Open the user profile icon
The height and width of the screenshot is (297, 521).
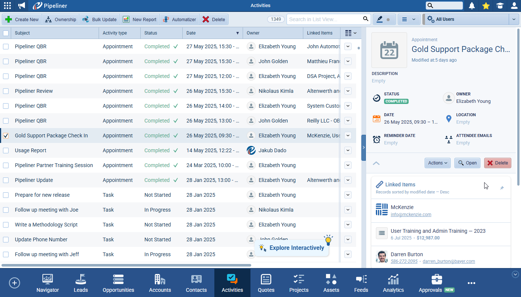tap(514, 6)
